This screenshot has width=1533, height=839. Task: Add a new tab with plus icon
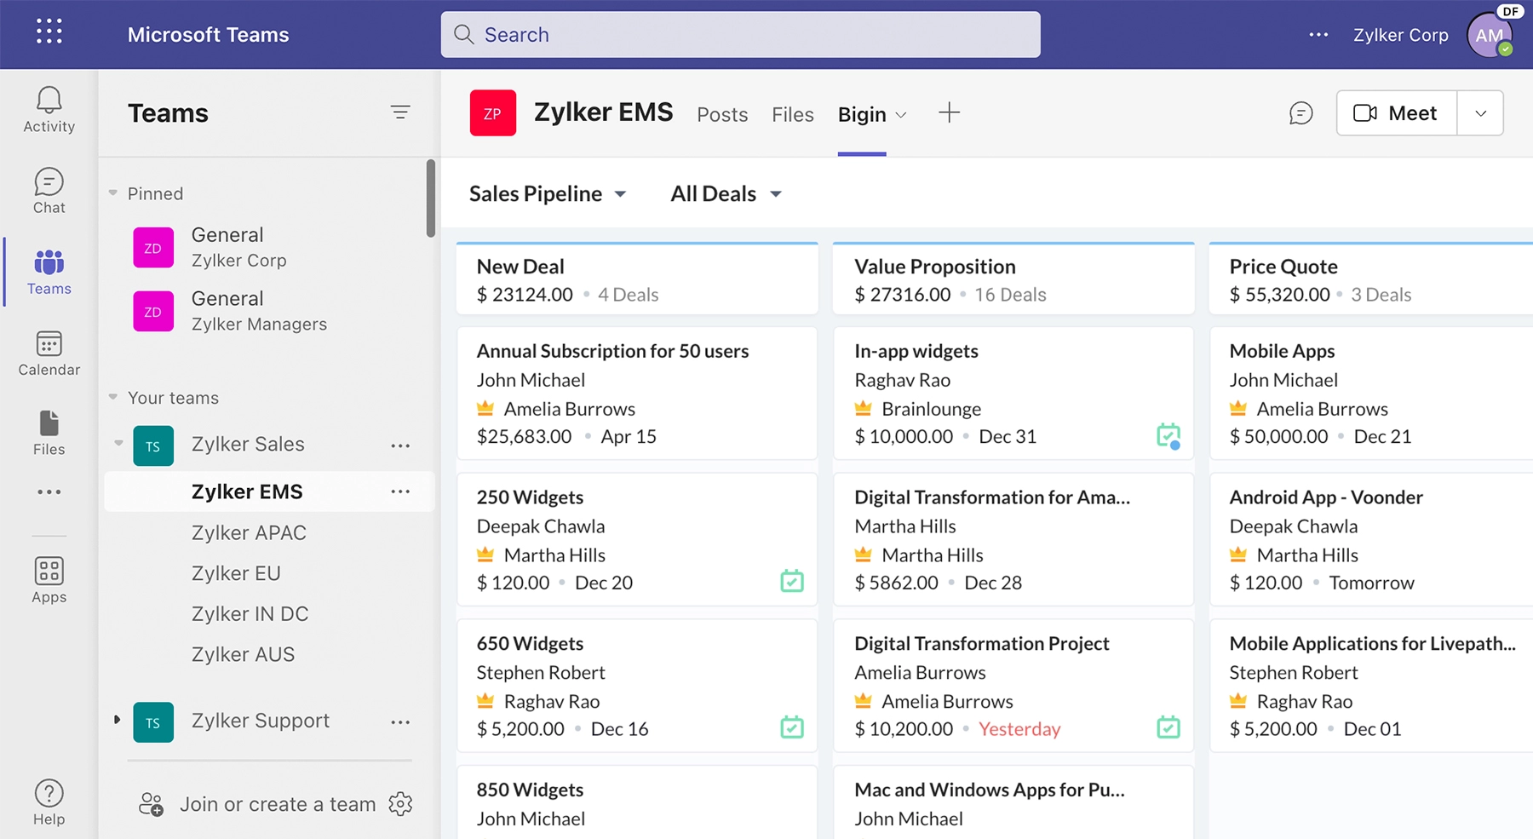tap(949, 112)
